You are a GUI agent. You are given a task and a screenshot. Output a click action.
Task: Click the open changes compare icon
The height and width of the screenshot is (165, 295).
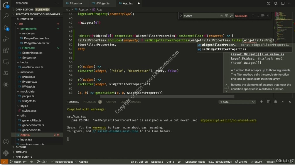[276, 4]
